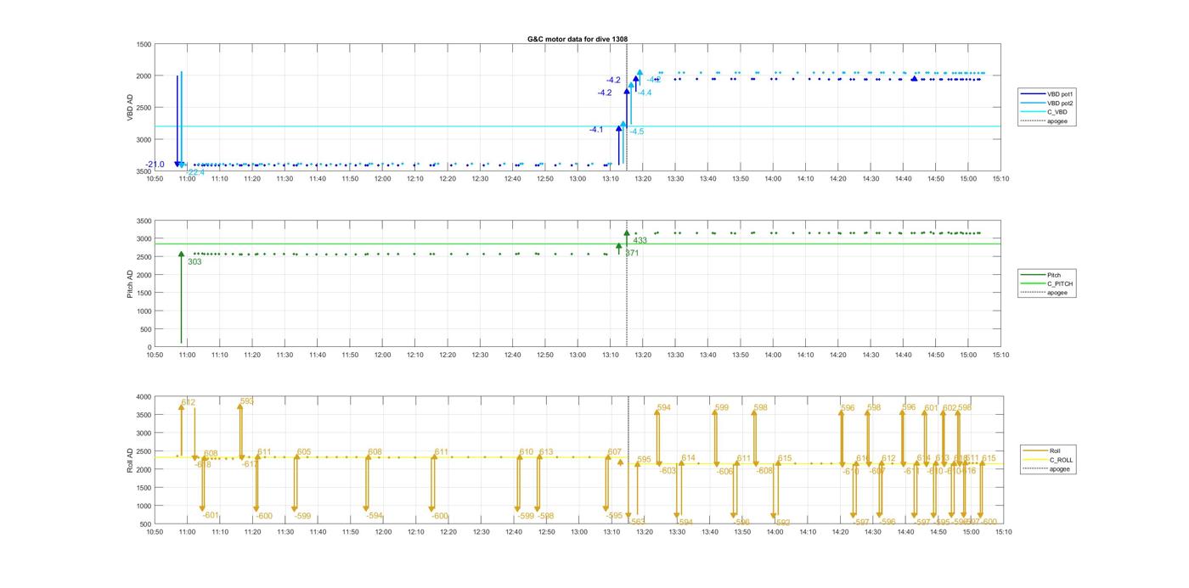Click the '10:50' x-tick under the VBD plot
The width and height of the screenshot is (1189, 588).
click(155, 179)
